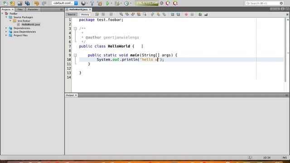This screenshot has width=290, height=163.
Task: Switch to the Files tab
Action: pos(20,10)
